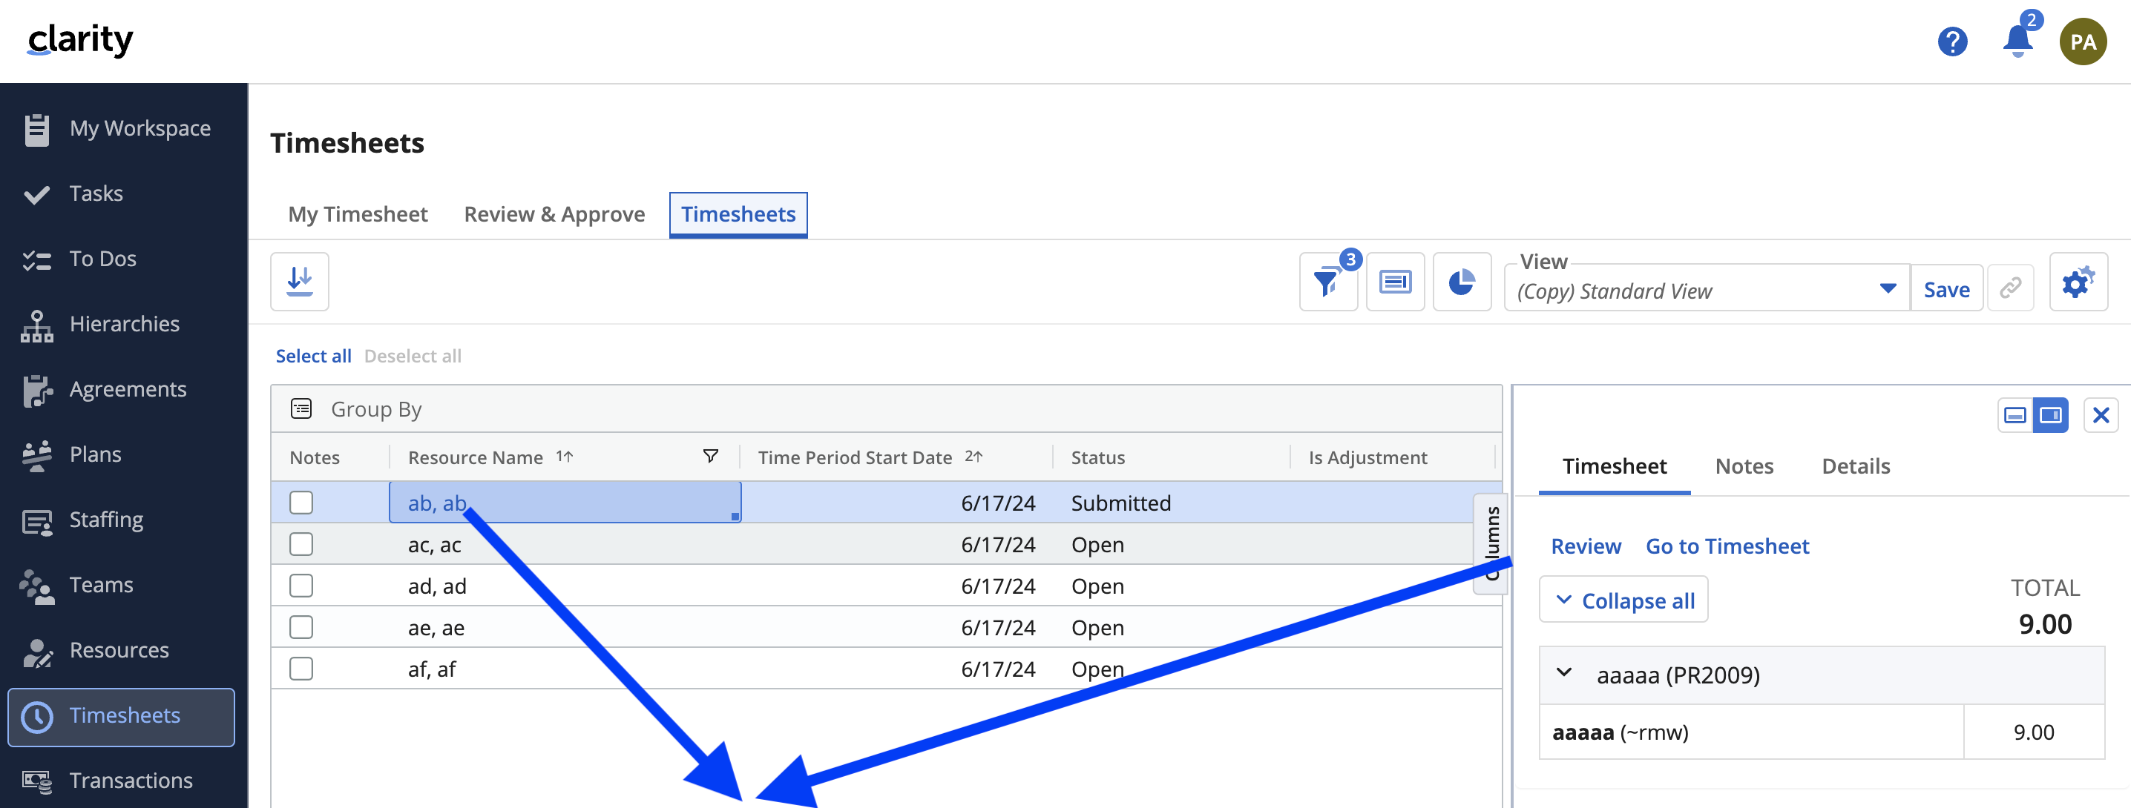Click the export download icon
Screen dimensions: 2131x808
coord(300,282)
